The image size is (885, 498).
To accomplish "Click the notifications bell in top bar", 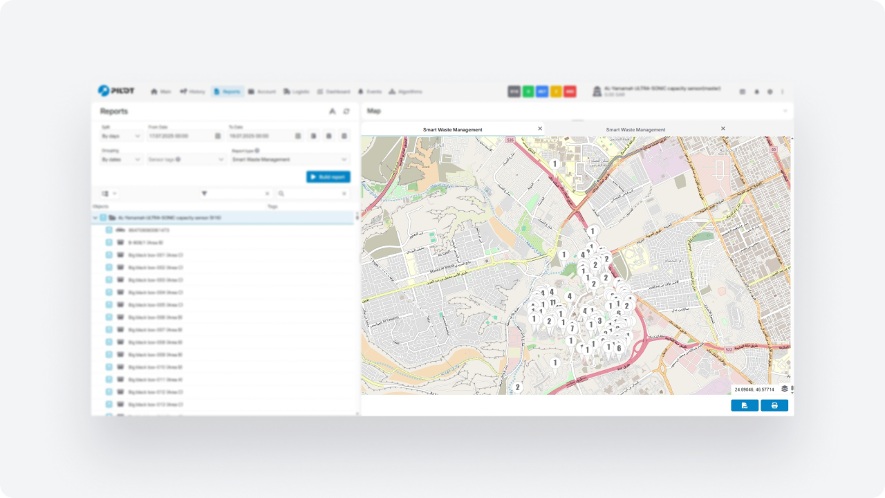I will (x=756, y=91).
